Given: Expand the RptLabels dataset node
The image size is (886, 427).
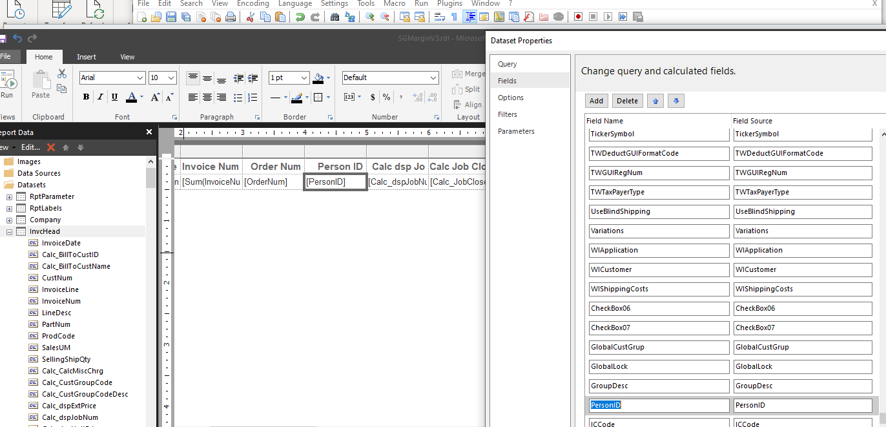Looking at the screenshot, I should pos(10,208).
